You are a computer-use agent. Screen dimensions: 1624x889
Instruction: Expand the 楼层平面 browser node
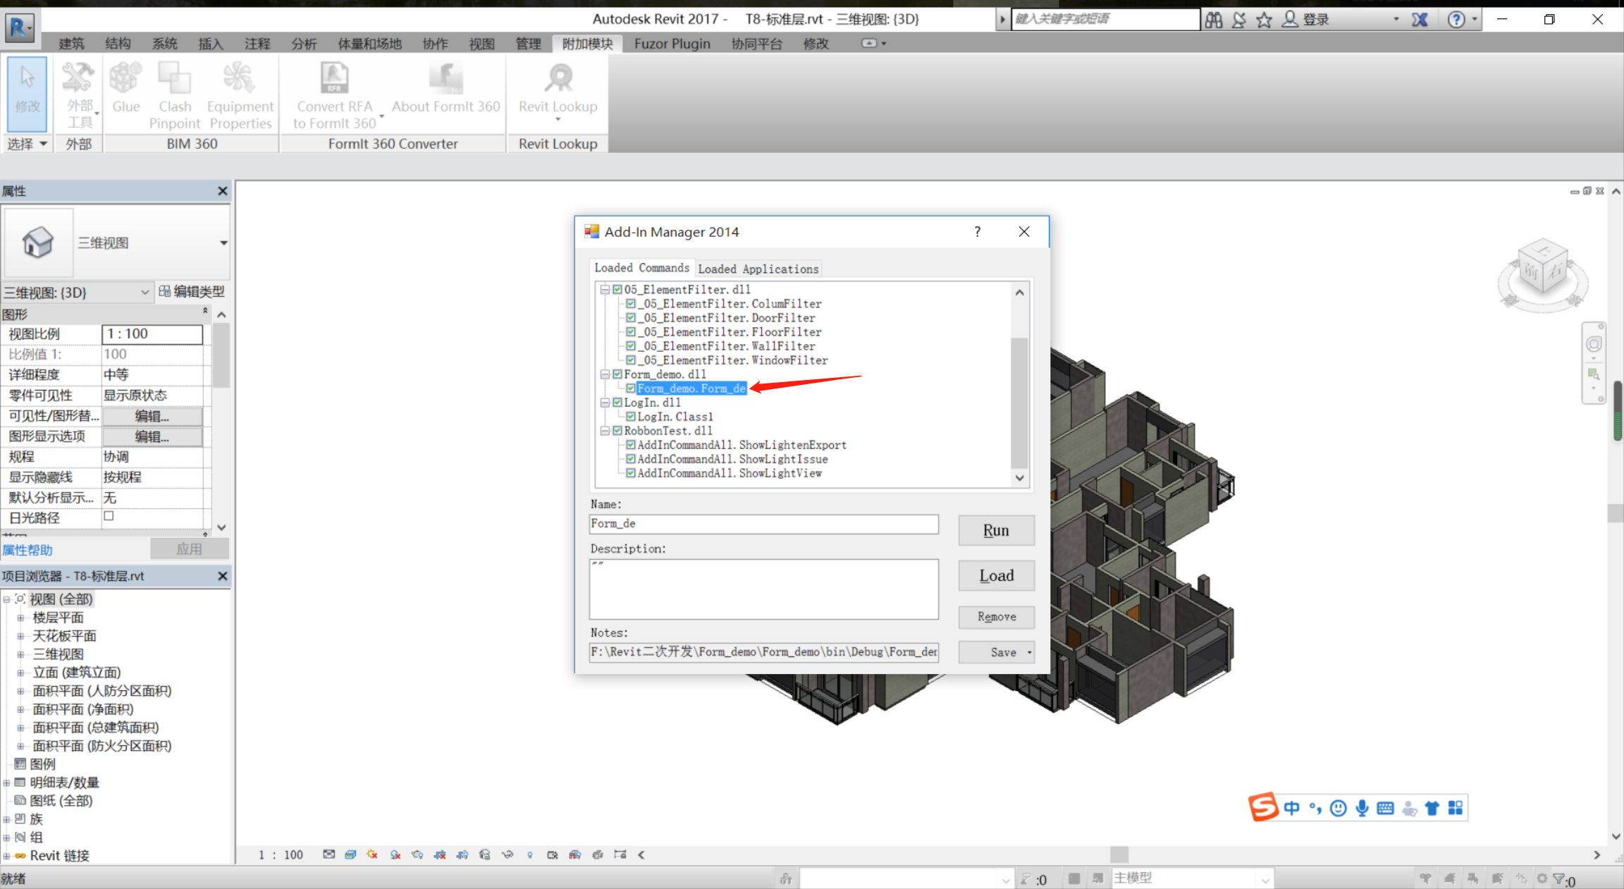(20, 618)
